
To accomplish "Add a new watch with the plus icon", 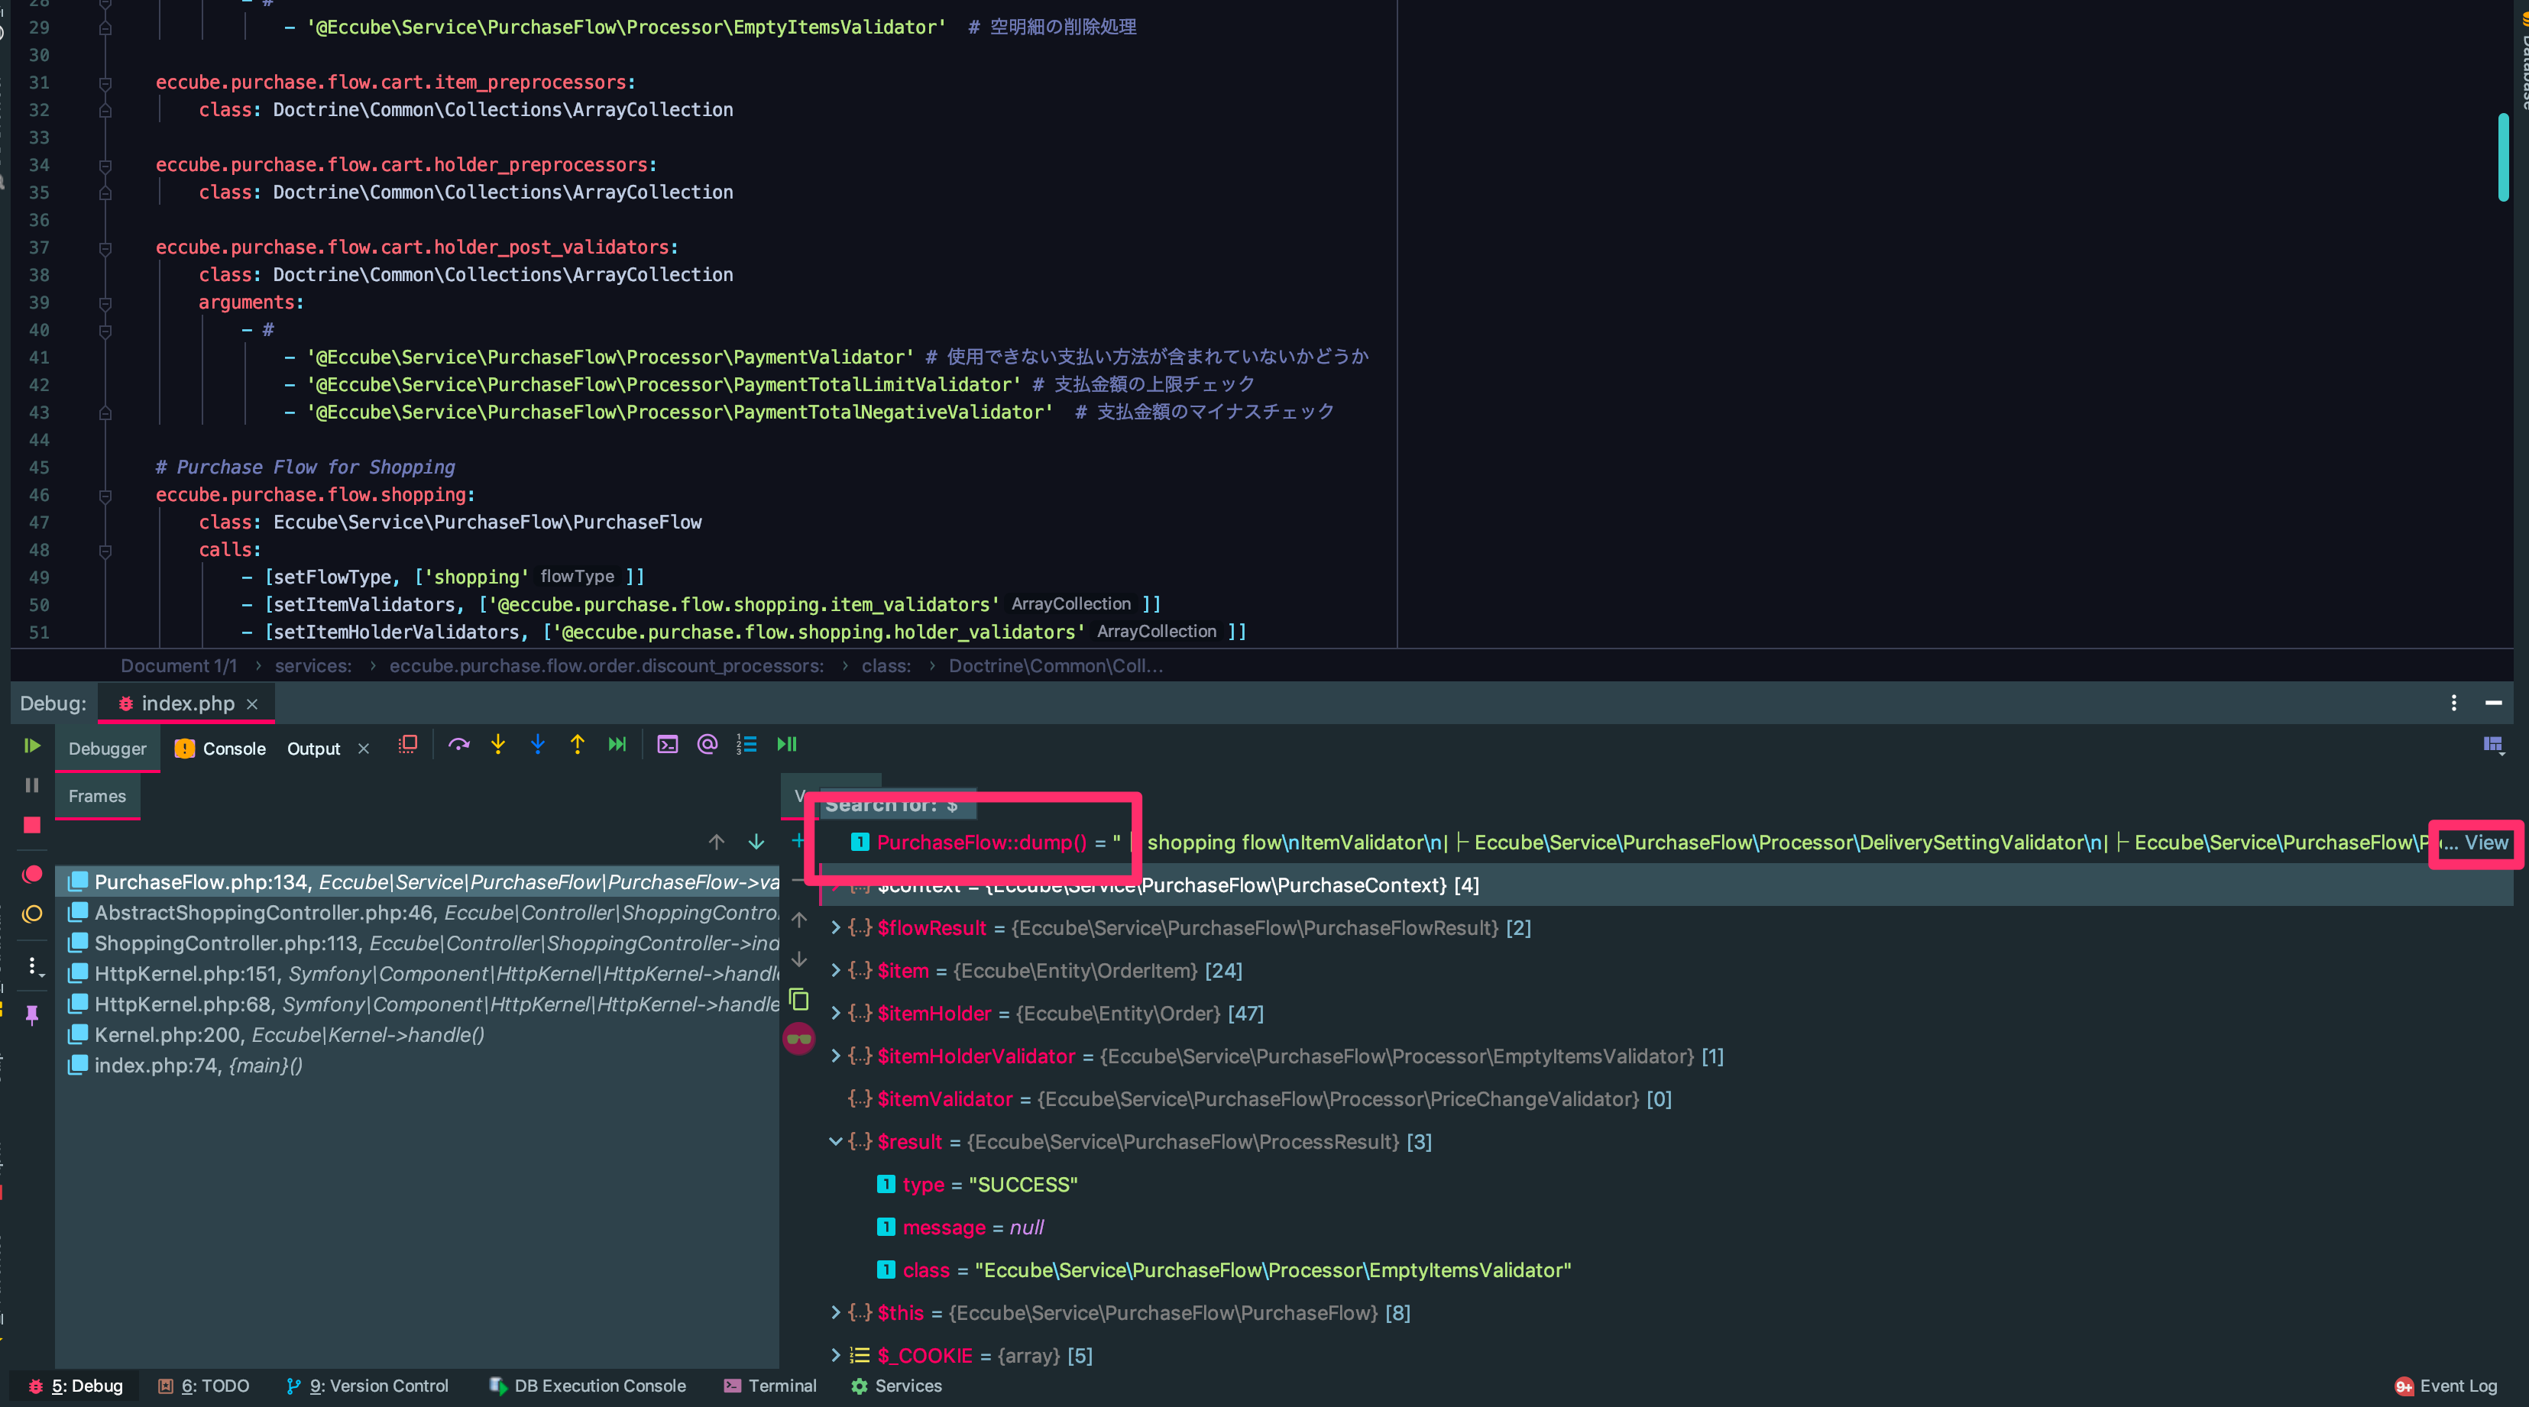I will pyautogui.click(x=798, y=841).
